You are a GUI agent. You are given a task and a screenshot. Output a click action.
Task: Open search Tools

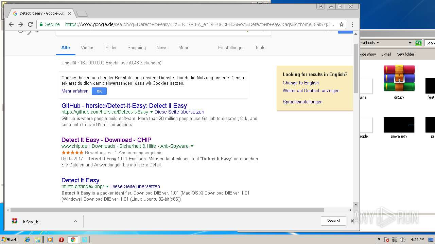(260, 48)
